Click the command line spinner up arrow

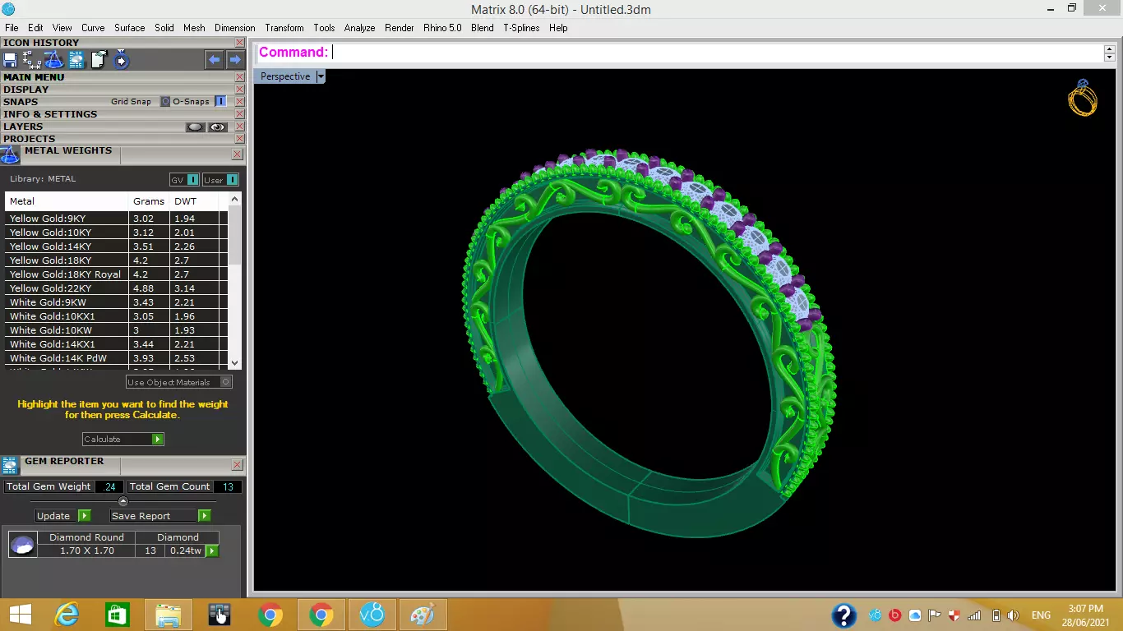pos(1110,48)
